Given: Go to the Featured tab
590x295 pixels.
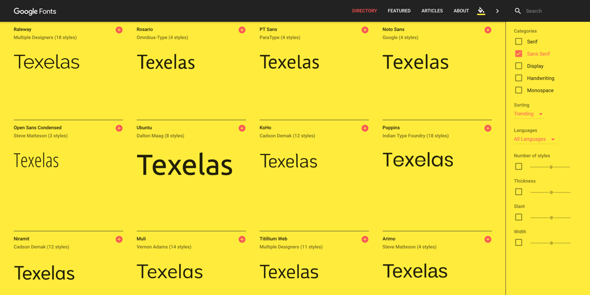Looking at the screenshot, I should click(399, 11).
